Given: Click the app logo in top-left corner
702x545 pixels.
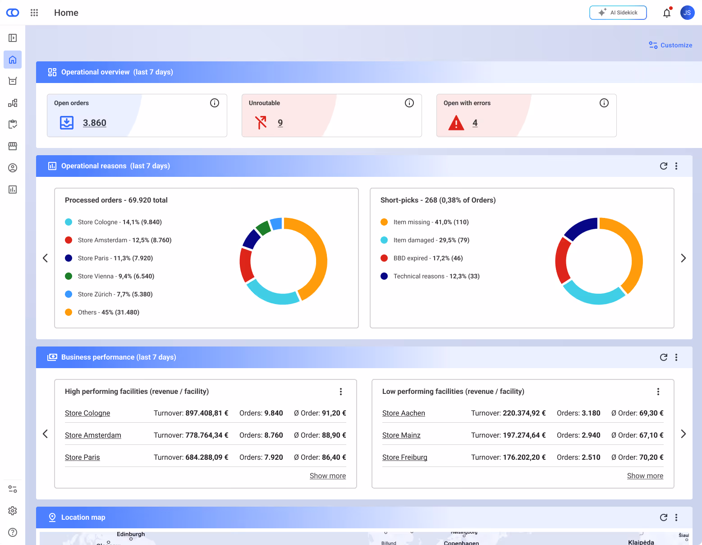Looking at the screenshot, I should coord(13,13).
